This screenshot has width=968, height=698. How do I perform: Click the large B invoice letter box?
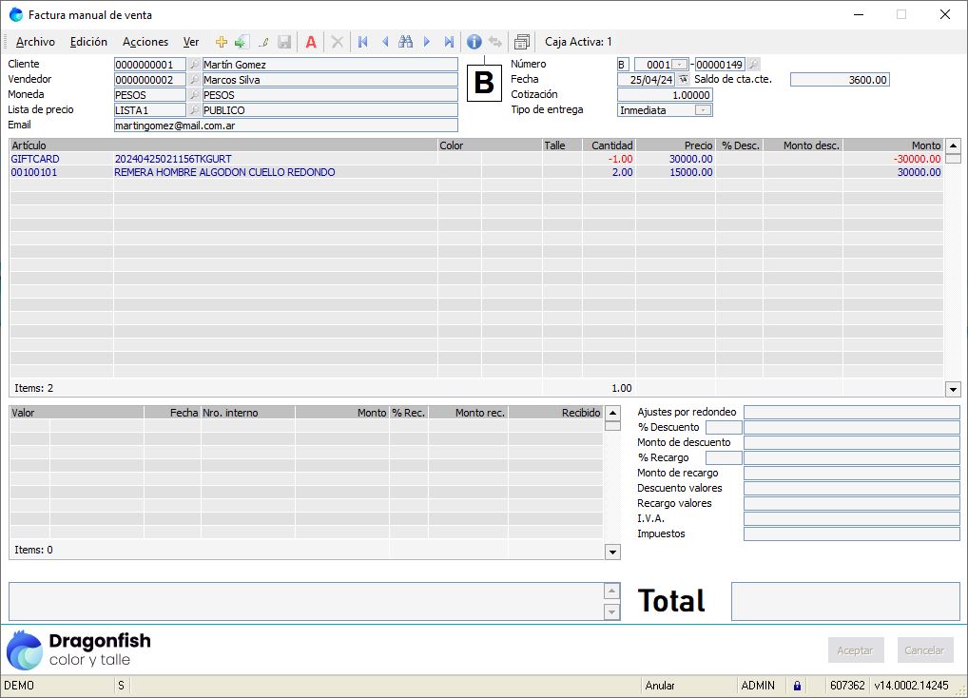(484, 83)
